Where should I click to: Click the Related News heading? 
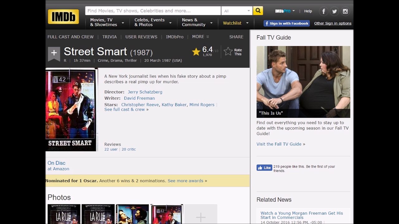(x=274, y=200)
